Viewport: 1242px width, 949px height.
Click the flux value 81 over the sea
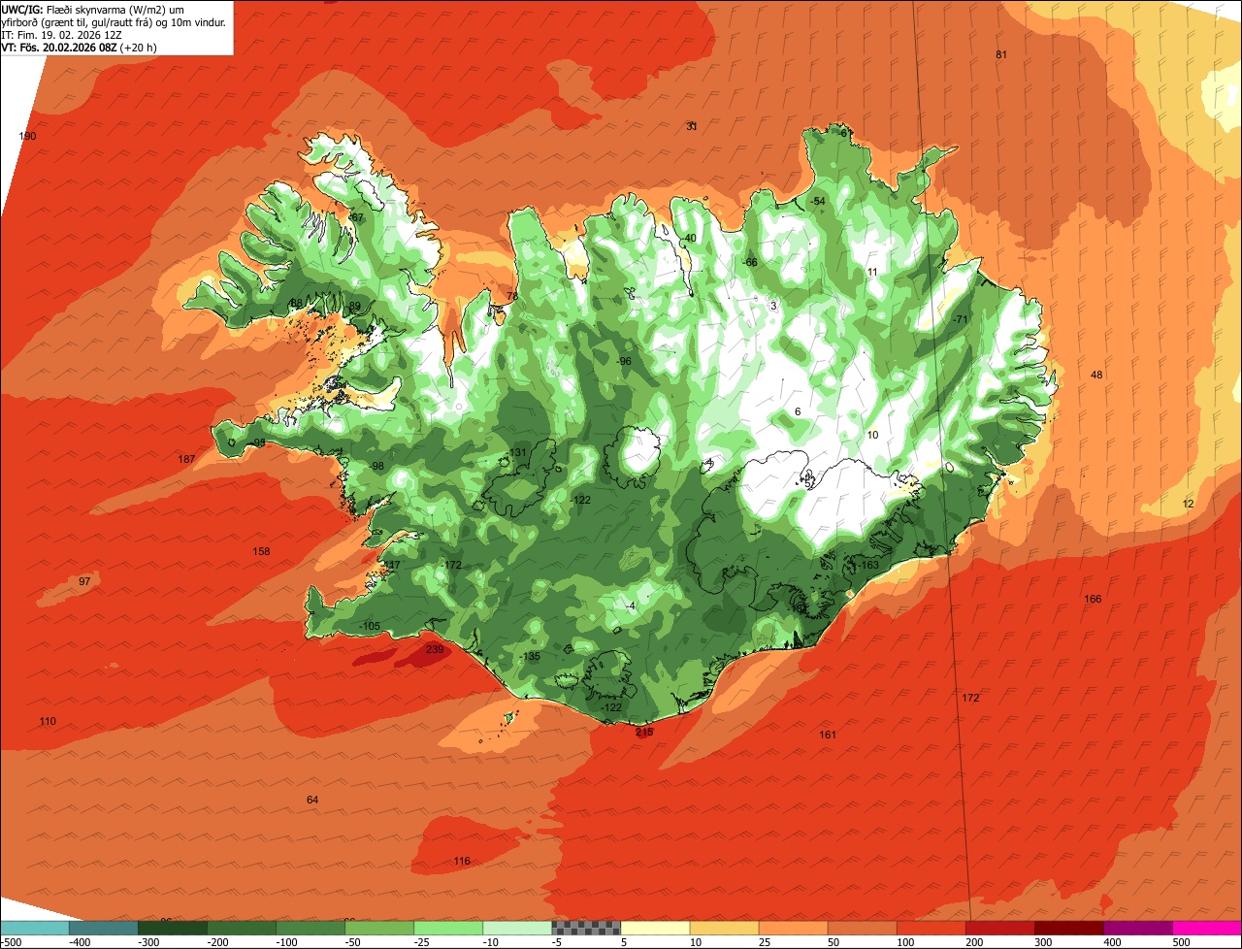[x=1001, y=54]
